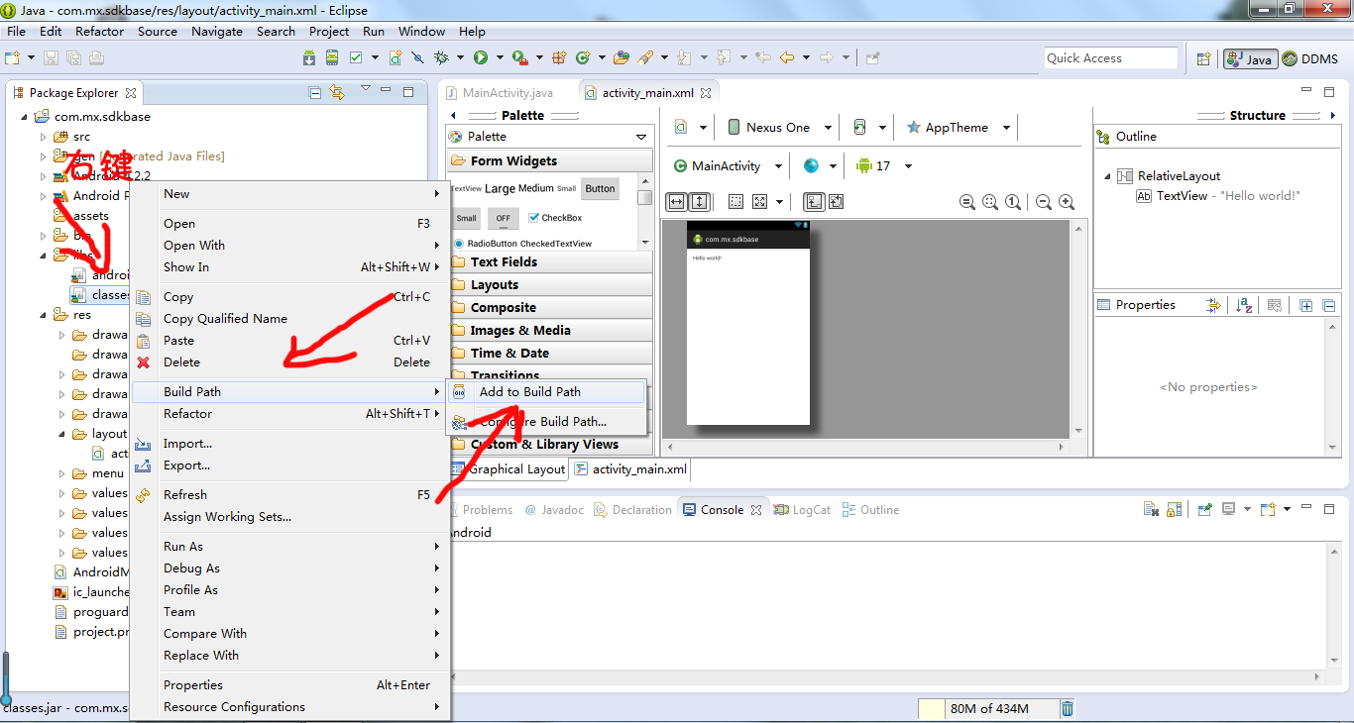Screen dimensions: 1354x723
Task: Click the New Java Class icon
Action: tap(583, 57)
